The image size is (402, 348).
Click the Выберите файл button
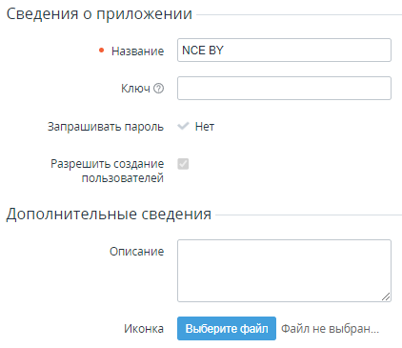(227, 328)
